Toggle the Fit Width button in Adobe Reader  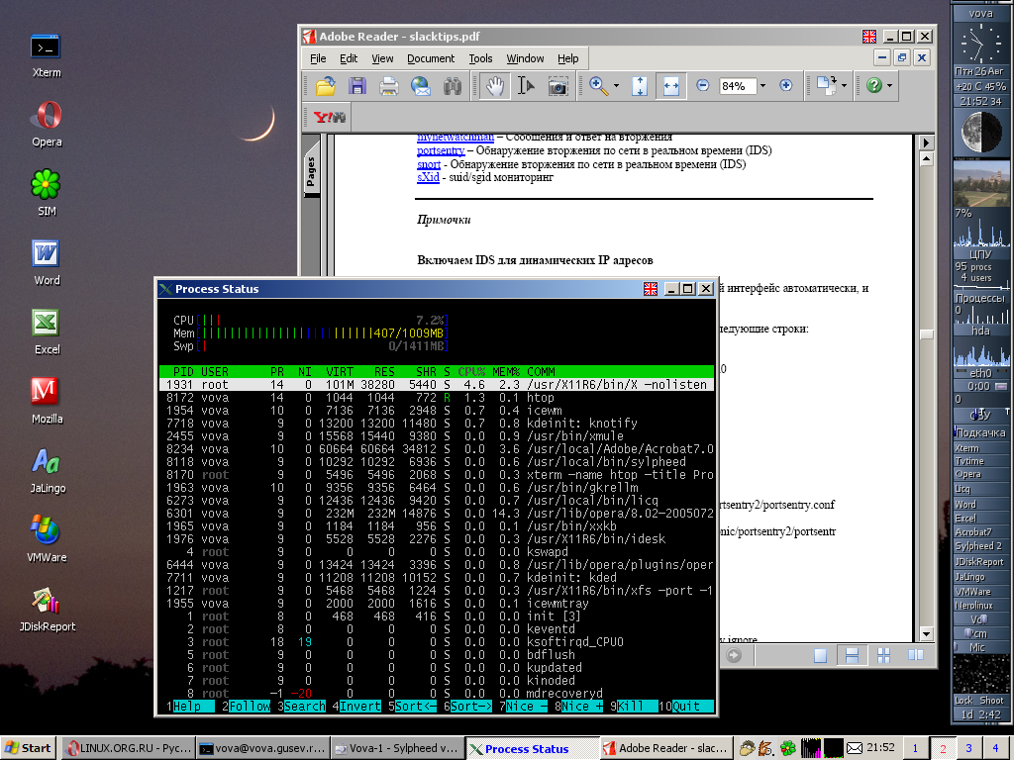[x=671, y=85]
